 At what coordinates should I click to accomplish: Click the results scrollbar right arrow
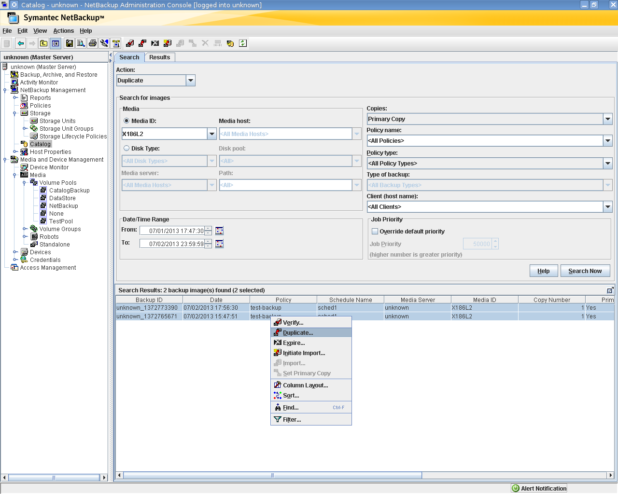(x=610, y=475)
